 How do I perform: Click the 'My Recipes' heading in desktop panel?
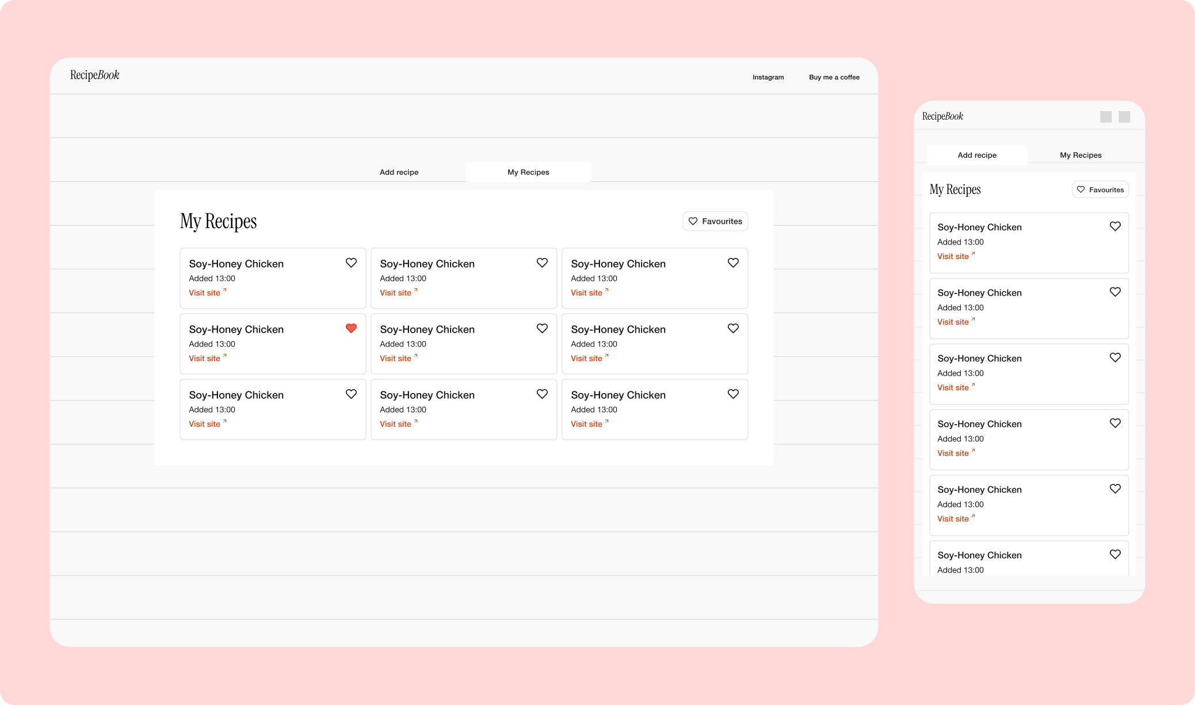[218, 222]
